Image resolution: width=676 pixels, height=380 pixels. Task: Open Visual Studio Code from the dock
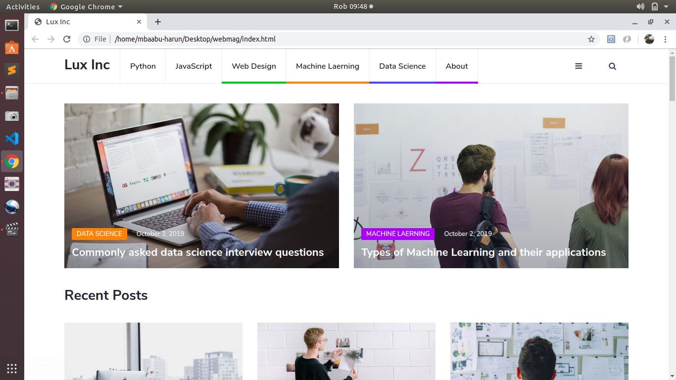(12, 139)
